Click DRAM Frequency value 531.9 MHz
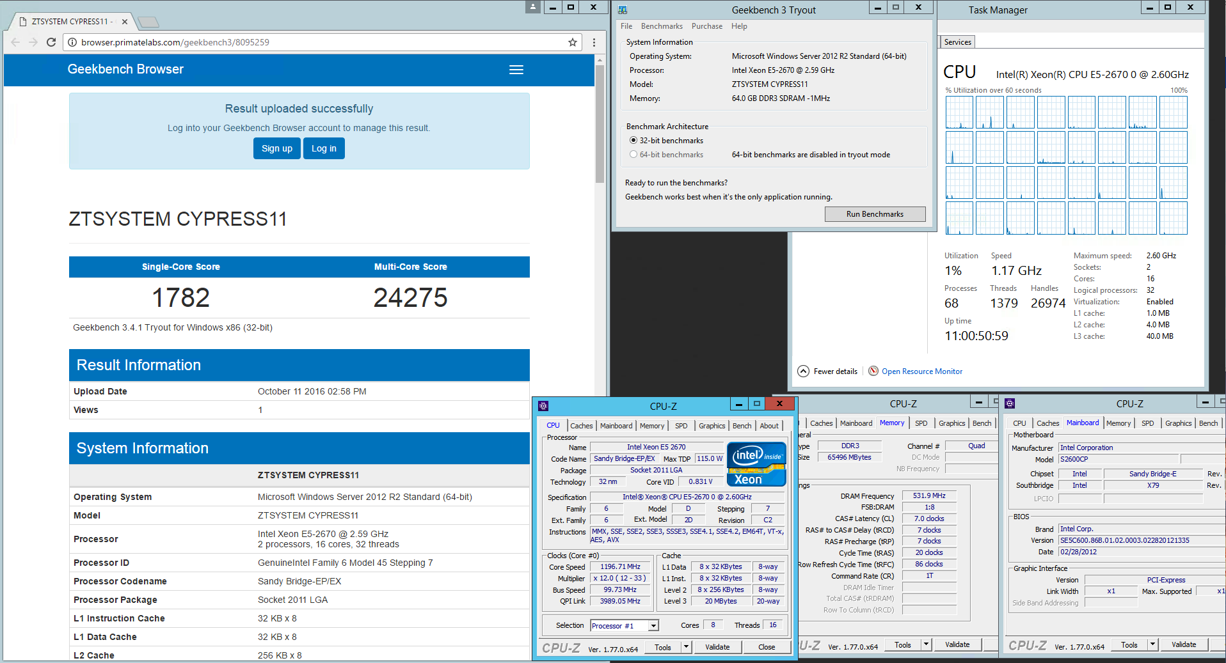 (x=929, y=495)
